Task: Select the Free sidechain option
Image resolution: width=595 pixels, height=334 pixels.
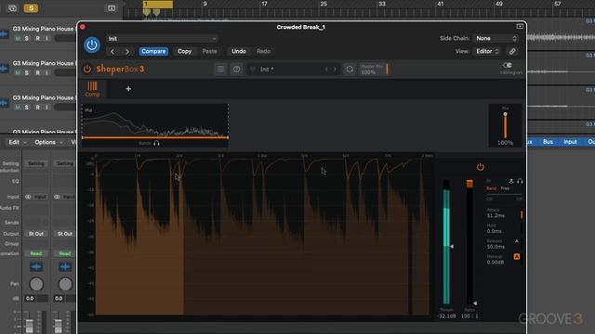Action: click(505, 188)
